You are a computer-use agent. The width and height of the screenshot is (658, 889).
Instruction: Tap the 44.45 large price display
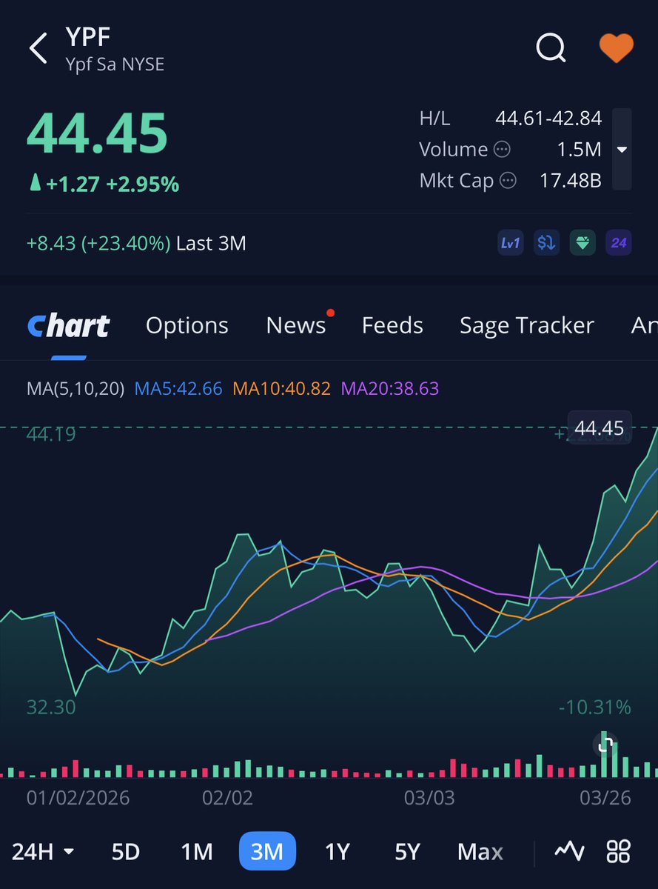97,133
